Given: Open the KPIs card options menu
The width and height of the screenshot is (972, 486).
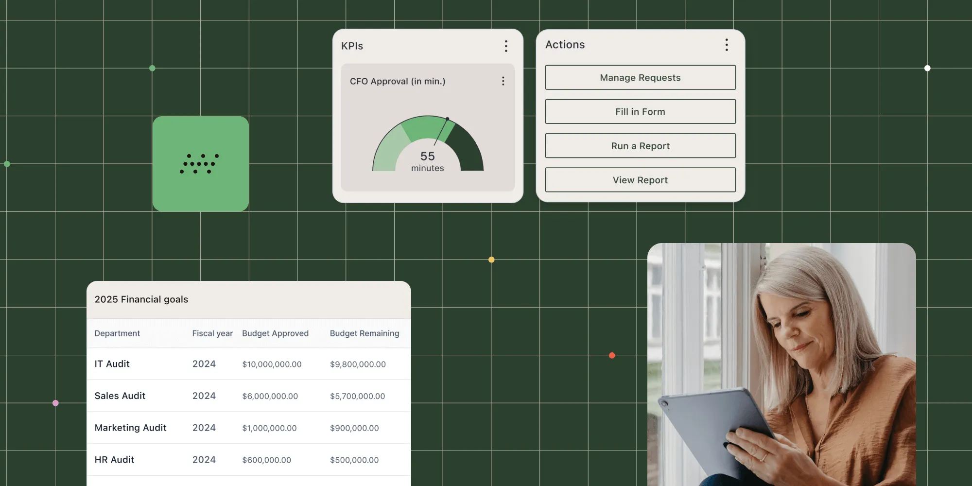Looking at the screenshot, I should click(505, 46).
